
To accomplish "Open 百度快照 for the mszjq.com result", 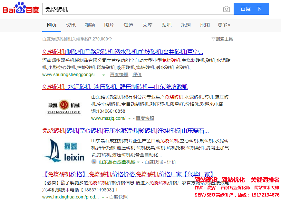I will 145,119.
